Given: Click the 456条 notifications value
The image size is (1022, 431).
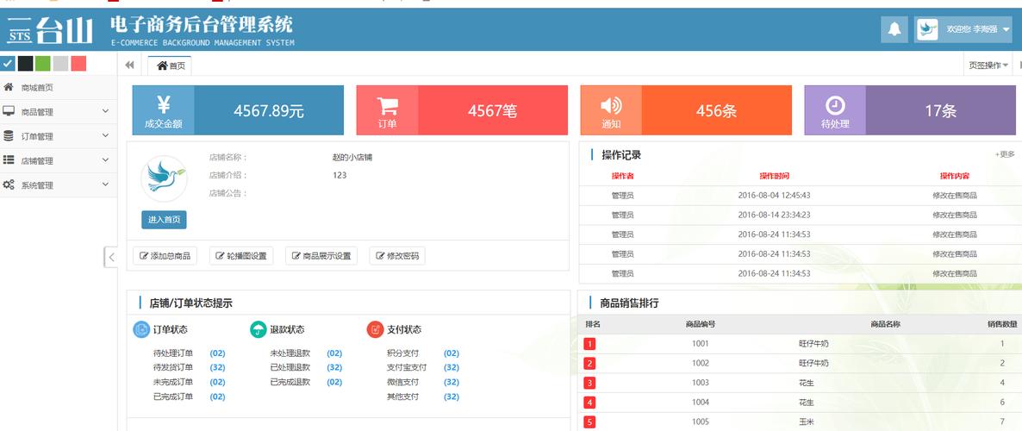Looking at the screenshot, I should pyautogui.click(x=716, y=111).
